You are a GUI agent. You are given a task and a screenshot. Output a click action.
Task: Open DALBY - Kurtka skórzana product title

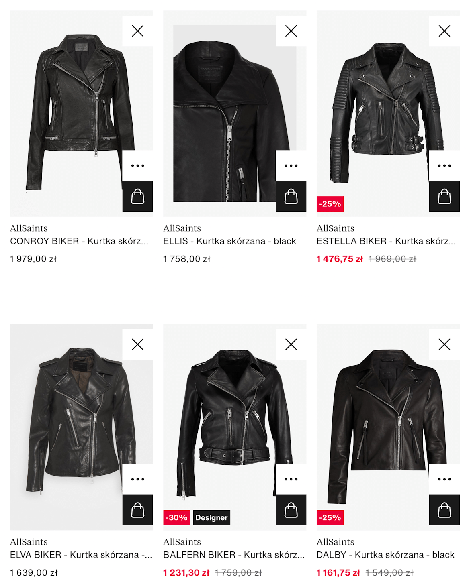click(x=385, y=555)
